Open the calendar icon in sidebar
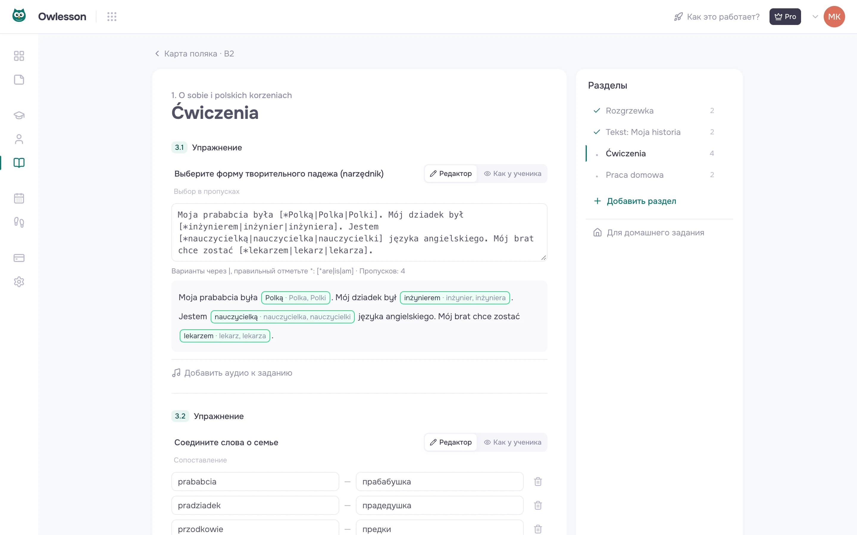The height and width of the screenshot is (535, 857). point(19,199)
